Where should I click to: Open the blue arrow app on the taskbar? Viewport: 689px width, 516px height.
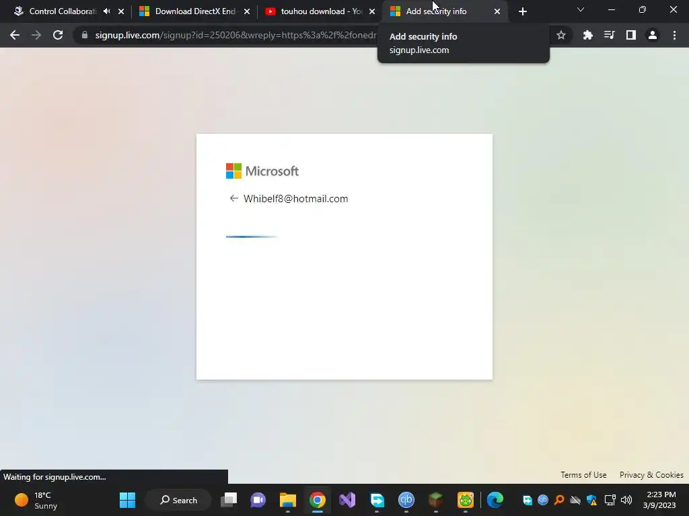pyautogui.click(x=377, y=500)
